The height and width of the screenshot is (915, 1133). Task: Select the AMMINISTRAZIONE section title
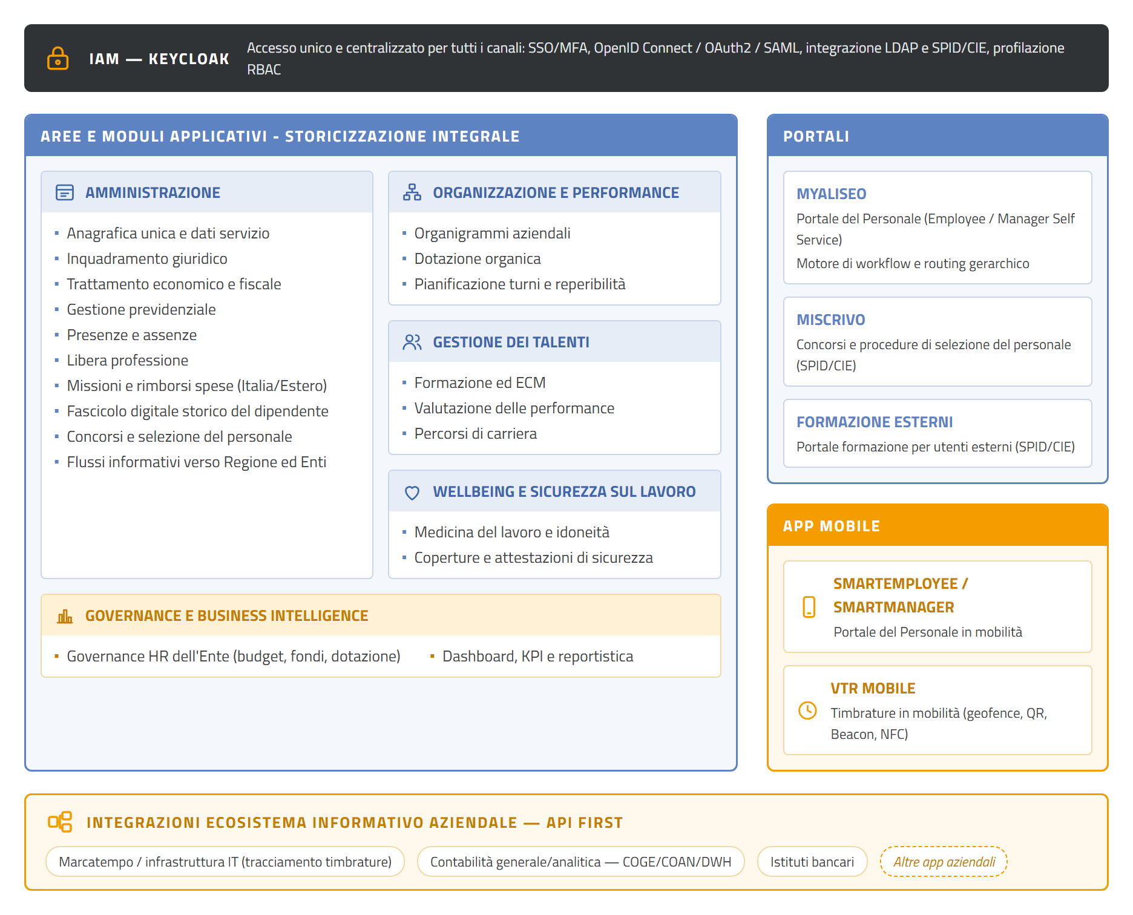[x=153, y=192]
